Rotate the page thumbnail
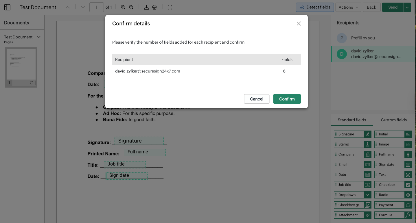 [x=32, y=83]
